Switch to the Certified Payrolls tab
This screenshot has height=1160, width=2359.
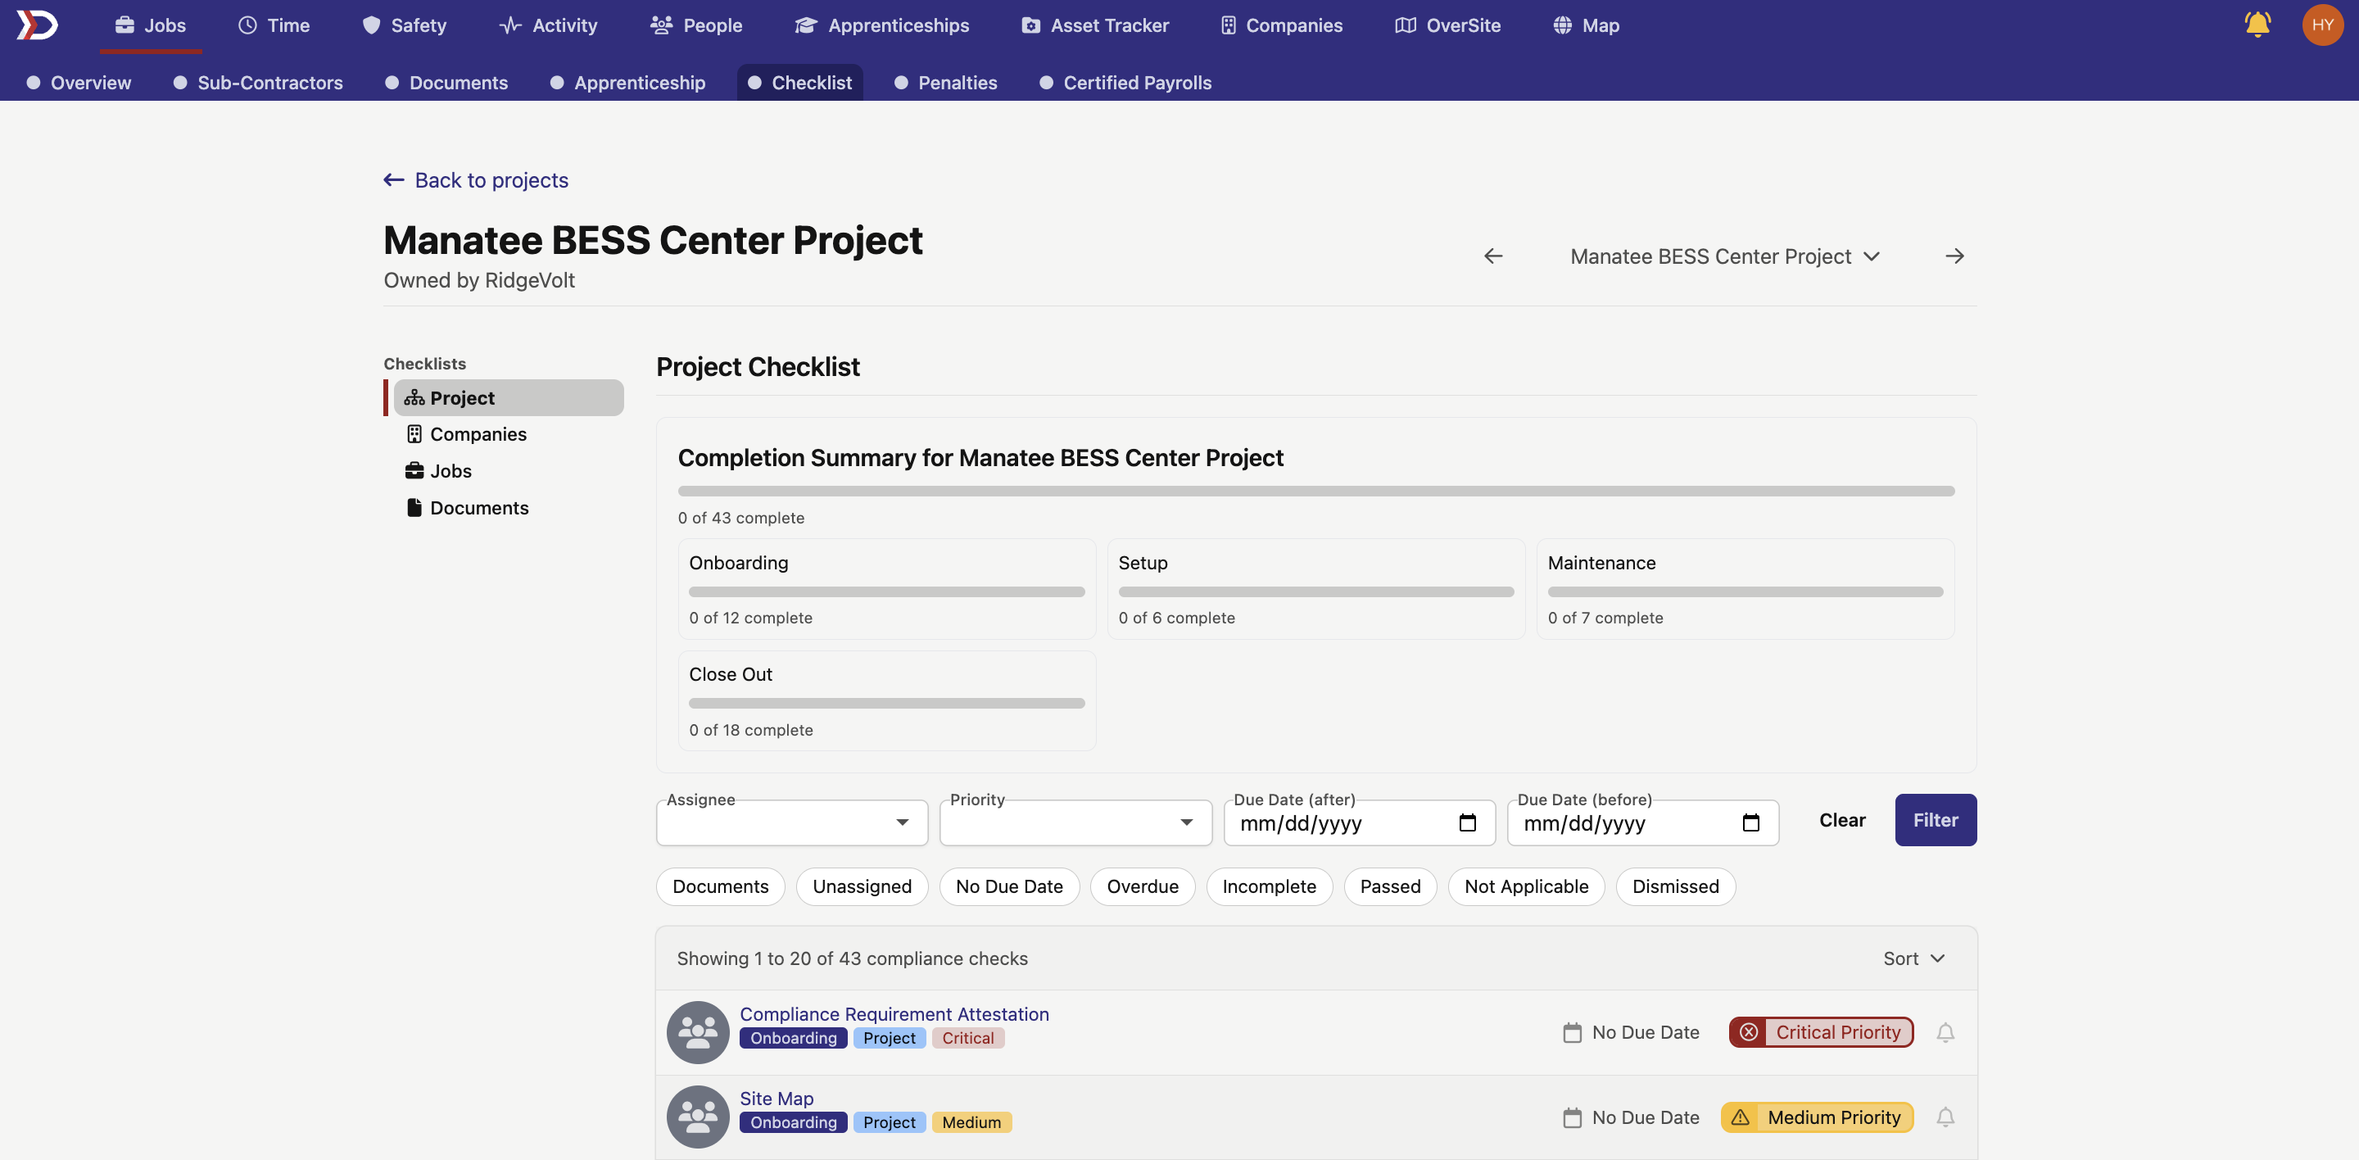click(x=1136, y=83)
